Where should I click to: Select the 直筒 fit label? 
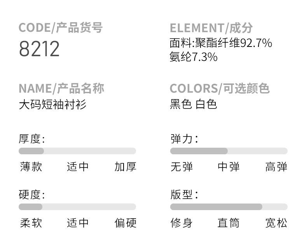pyautogui.click(x=229, y=223)
